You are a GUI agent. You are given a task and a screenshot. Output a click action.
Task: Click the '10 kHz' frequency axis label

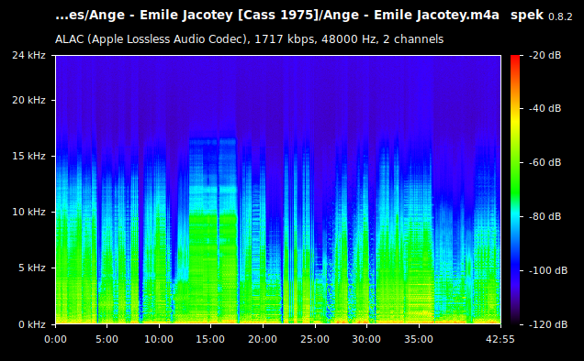click(x=28, y=212)
